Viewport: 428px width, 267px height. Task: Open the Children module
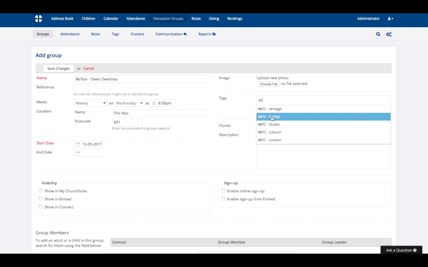pos(89,19)
